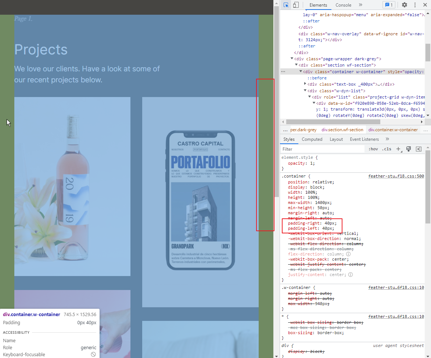Switch to the Console tab

pyautogui.click(x=343, y=5)
